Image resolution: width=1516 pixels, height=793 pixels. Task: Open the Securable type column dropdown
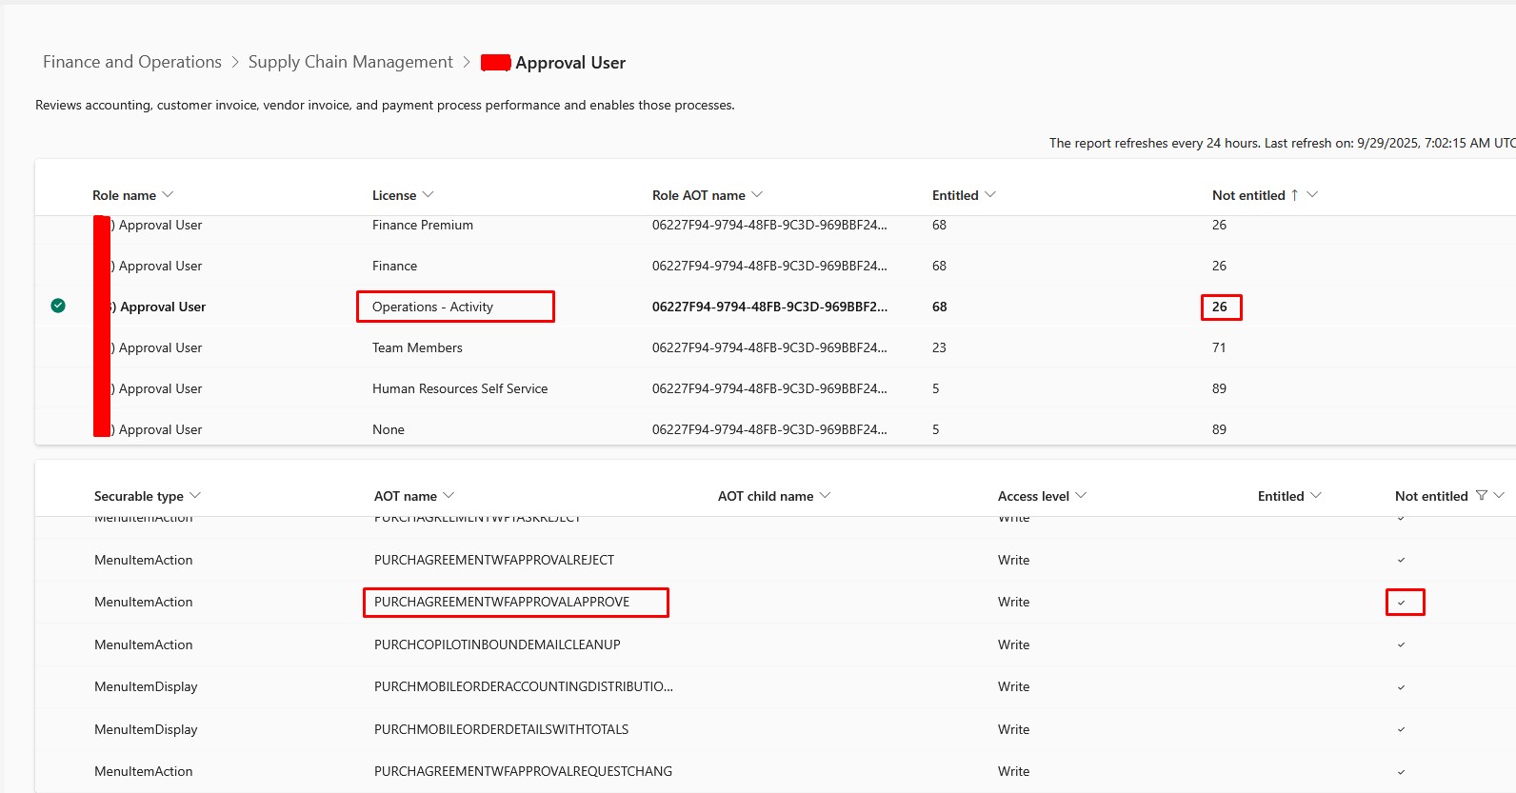[x=195, y=496]
